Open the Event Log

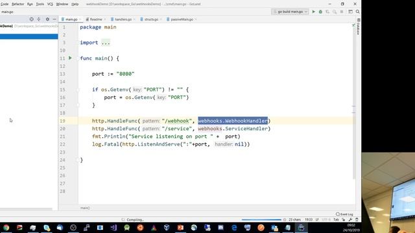(344, 214)
